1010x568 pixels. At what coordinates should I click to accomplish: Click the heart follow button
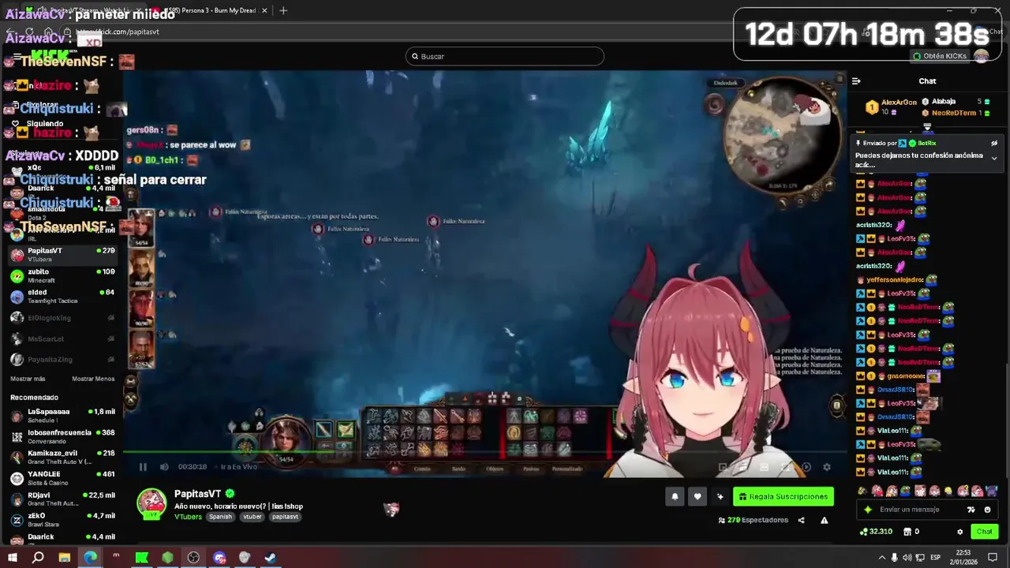[698, 497]
